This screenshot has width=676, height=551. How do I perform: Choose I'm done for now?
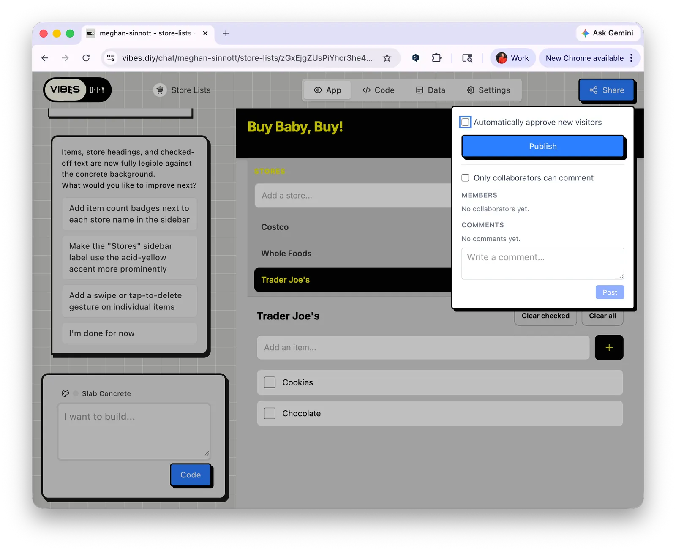click(x=129, y=333)
